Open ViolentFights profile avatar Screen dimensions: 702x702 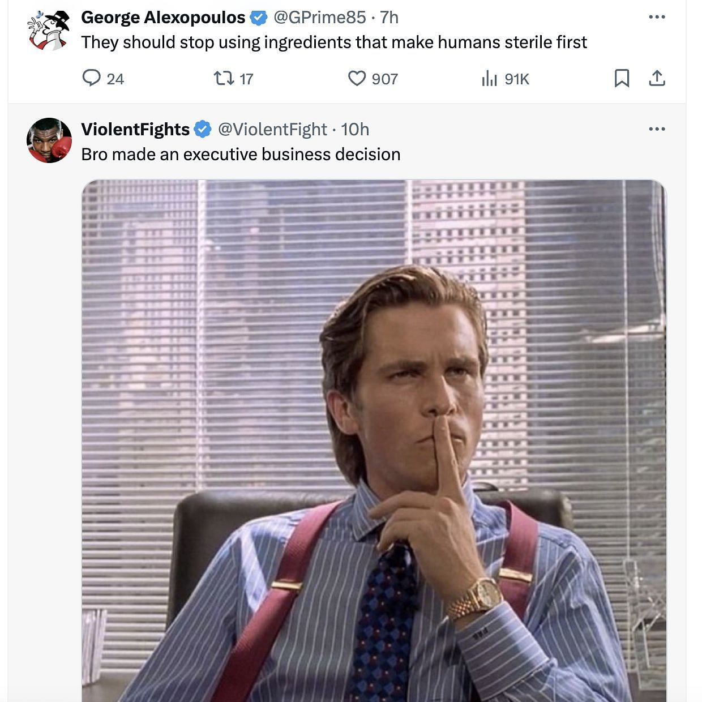coord(49,140)
